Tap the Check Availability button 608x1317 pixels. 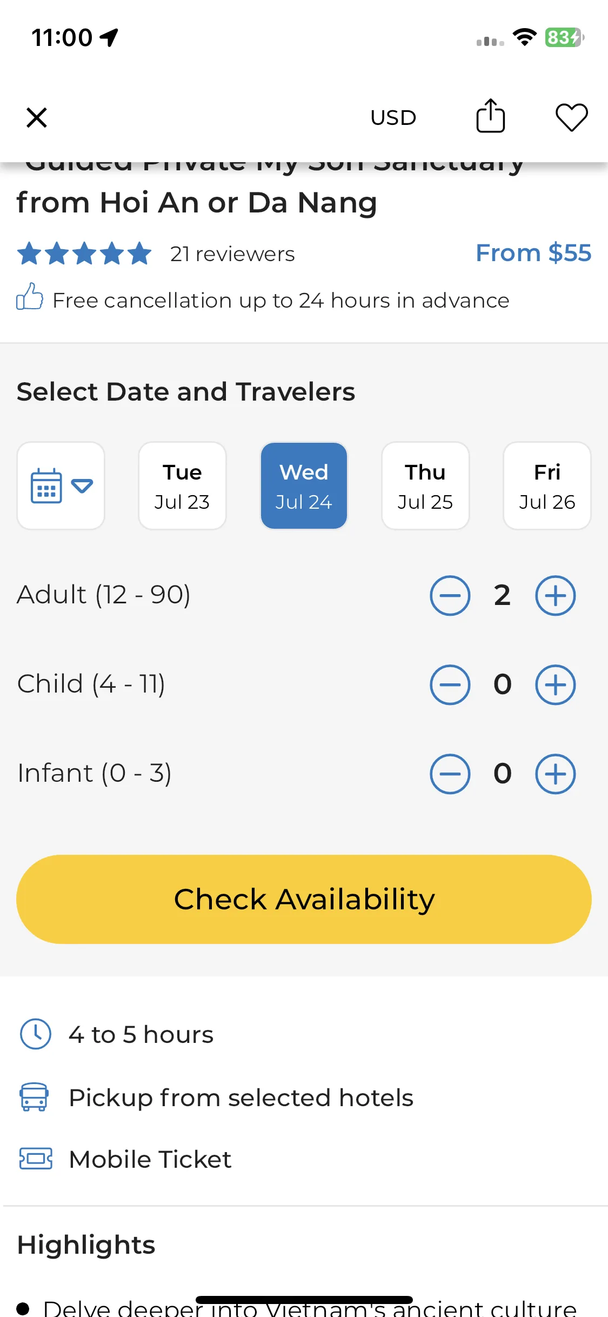tap(304, 899)
